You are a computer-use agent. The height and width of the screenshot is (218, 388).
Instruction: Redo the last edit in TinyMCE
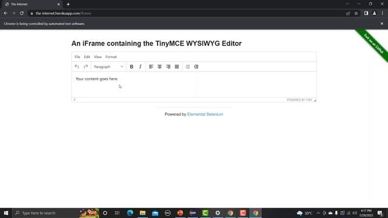pos(85,67)
